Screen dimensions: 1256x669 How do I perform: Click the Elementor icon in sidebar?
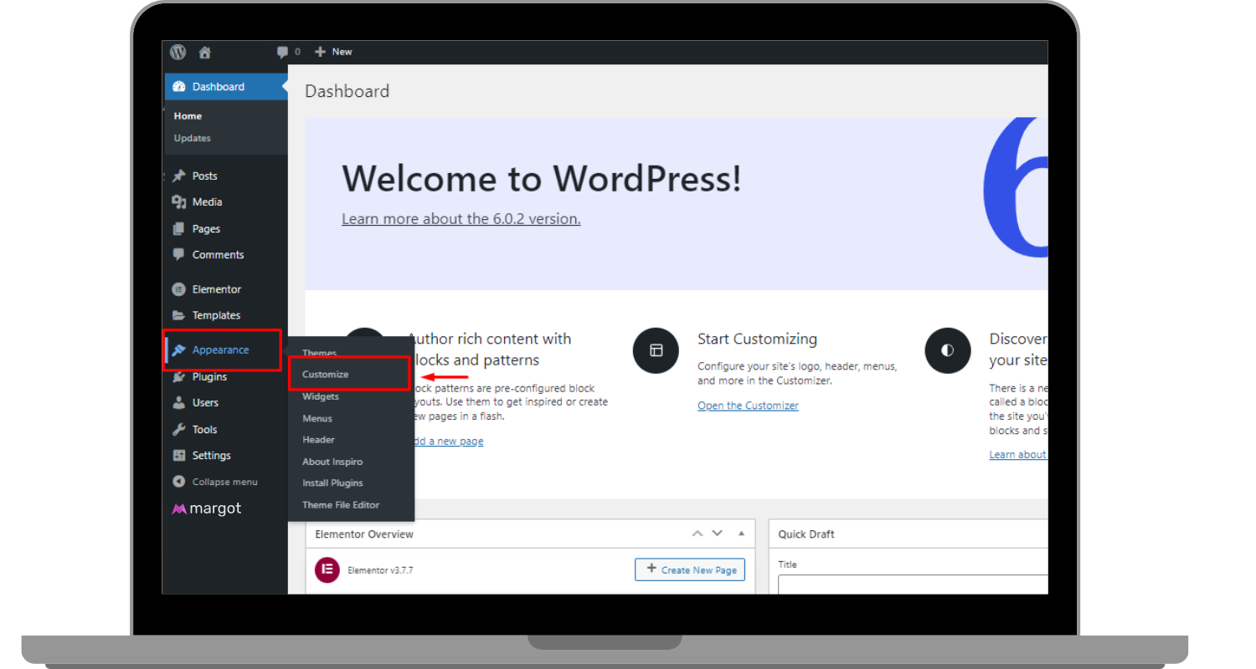(x=178, y=289)
